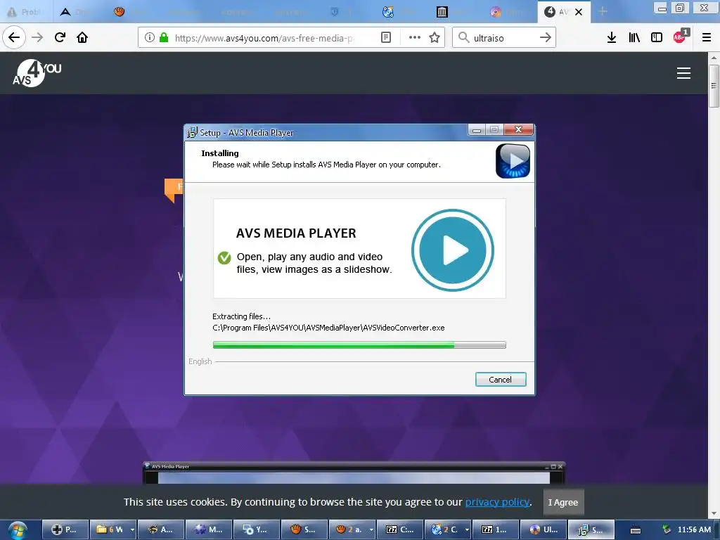Toggle reader view in the address bar
This screenshot has width=720, height=540.
386,38
